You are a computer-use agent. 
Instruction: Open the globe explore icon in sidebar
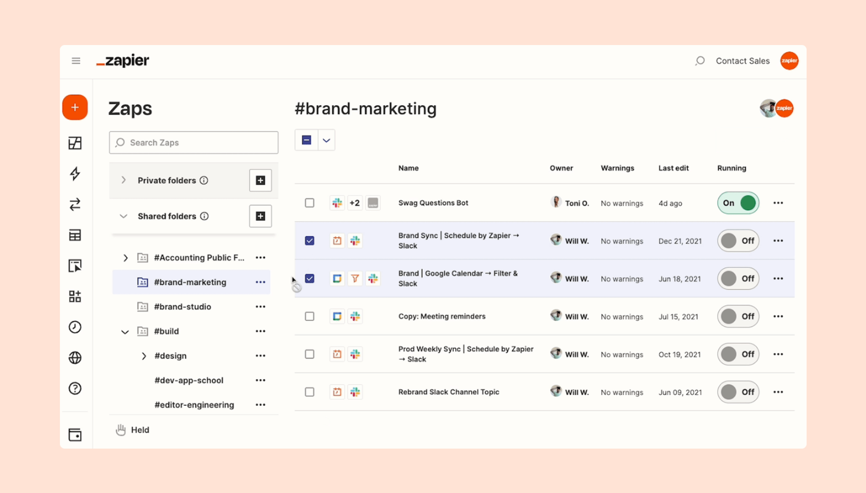point(75,358)
